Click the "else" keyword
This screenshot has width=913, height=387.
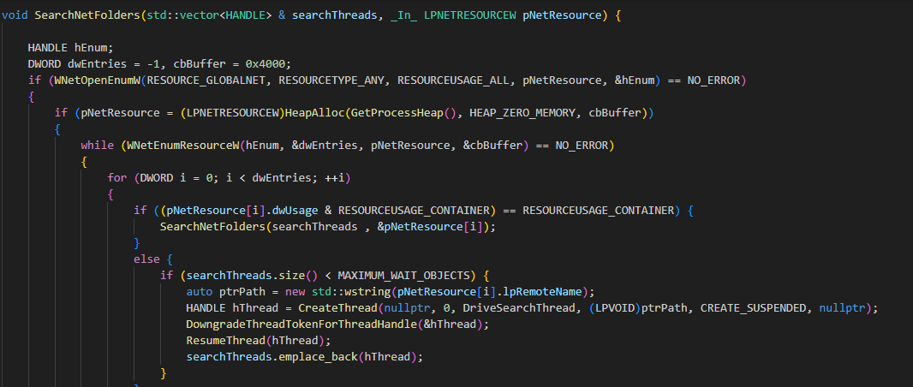(146, 259)
